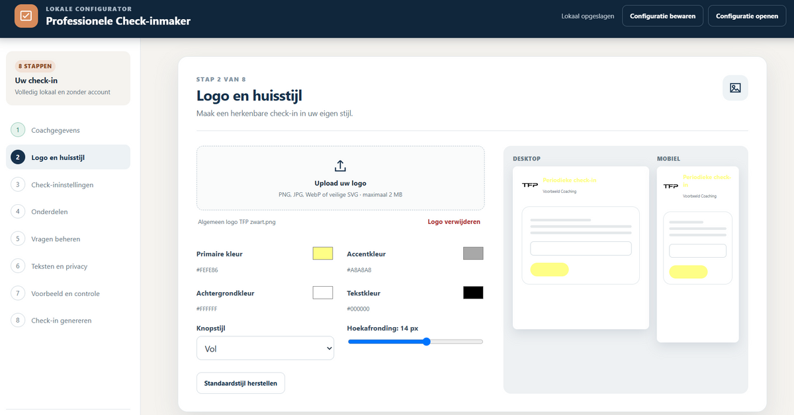Click the DESKTOP preview label
Image resolution: width=794 pixels, height=415 pixels.
pos(527,159)
